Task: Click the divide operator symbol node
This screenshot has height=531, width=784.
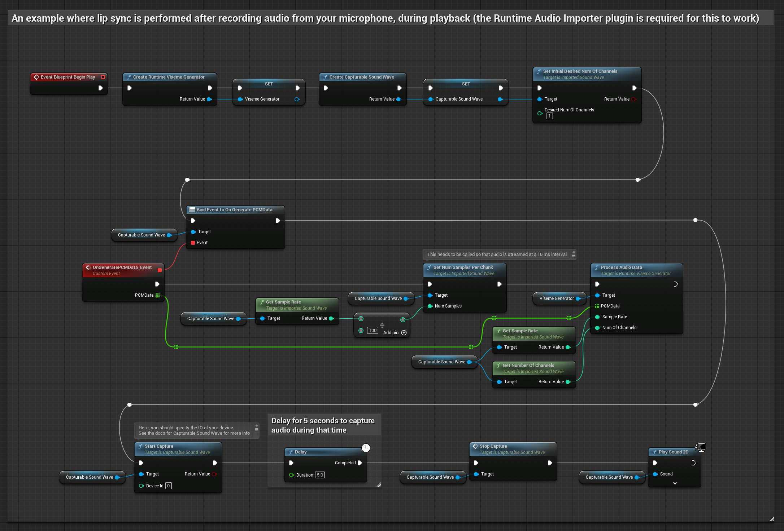Action: point(382,325)
